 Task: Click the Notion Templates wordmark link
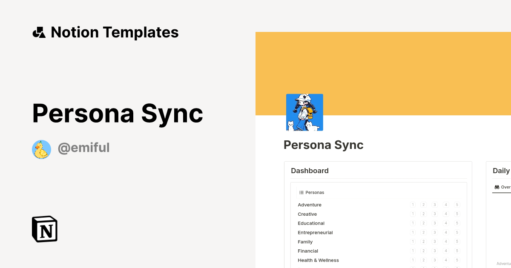coord(115,32)
